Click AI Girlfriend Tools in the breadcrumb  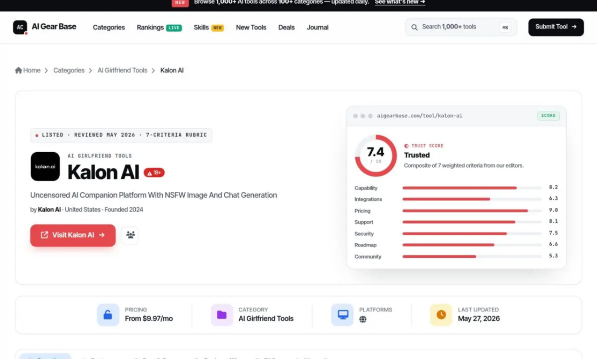(122, 70)
